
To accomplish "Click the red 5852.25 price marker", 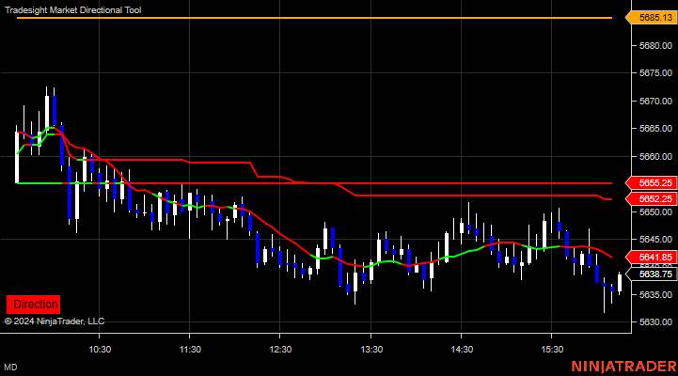I will click(x=652, y=198).
